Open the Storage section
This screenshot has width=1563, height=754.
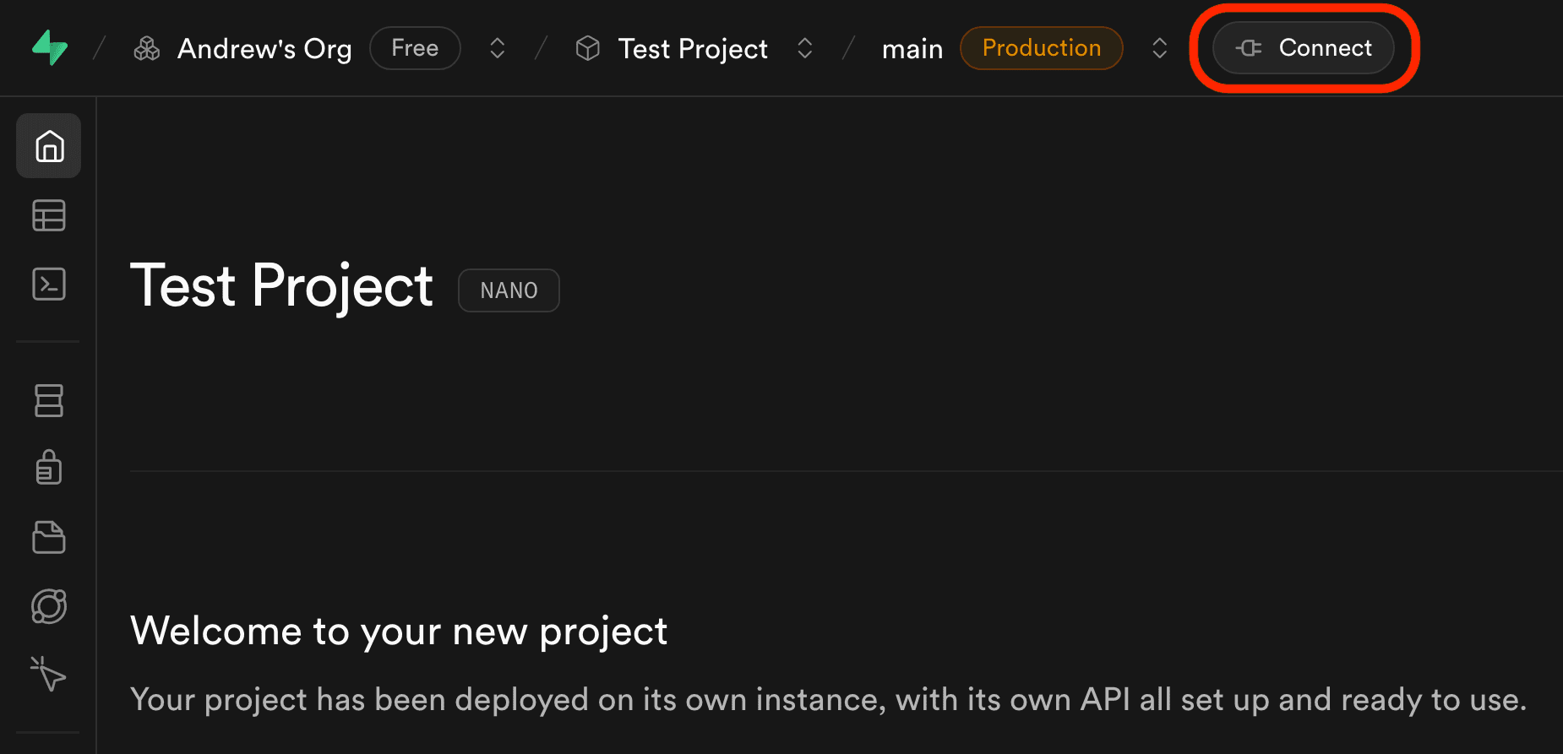point(48,538)
